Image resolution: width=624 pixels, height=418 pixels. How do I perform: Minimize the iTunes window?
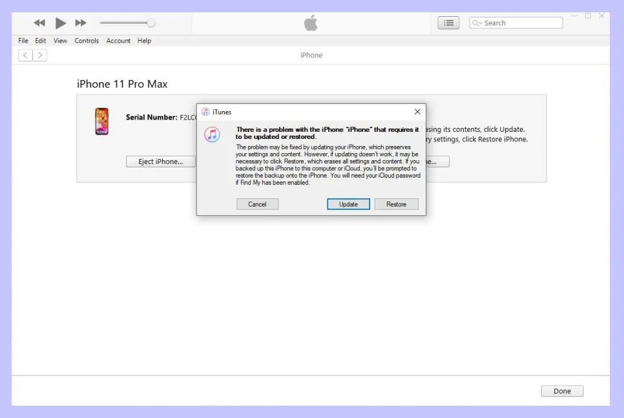click(x=574, y=16)
